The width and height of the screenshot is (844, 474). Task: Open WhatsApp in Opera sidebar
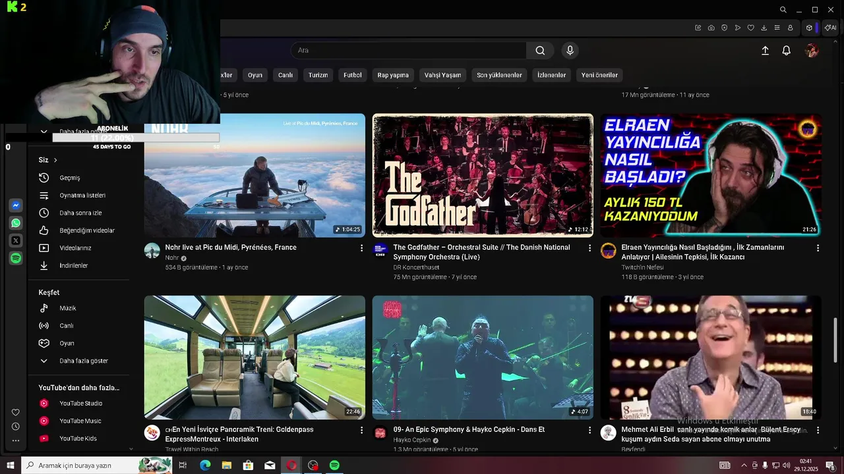[16, 223]
